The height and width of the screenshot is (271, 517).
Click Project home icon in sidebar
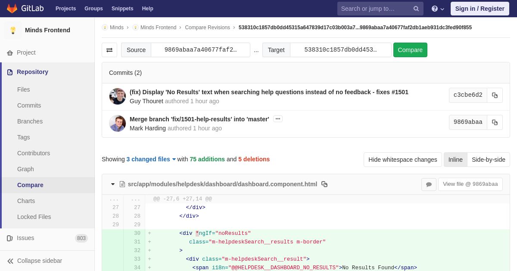click(9, 52)
